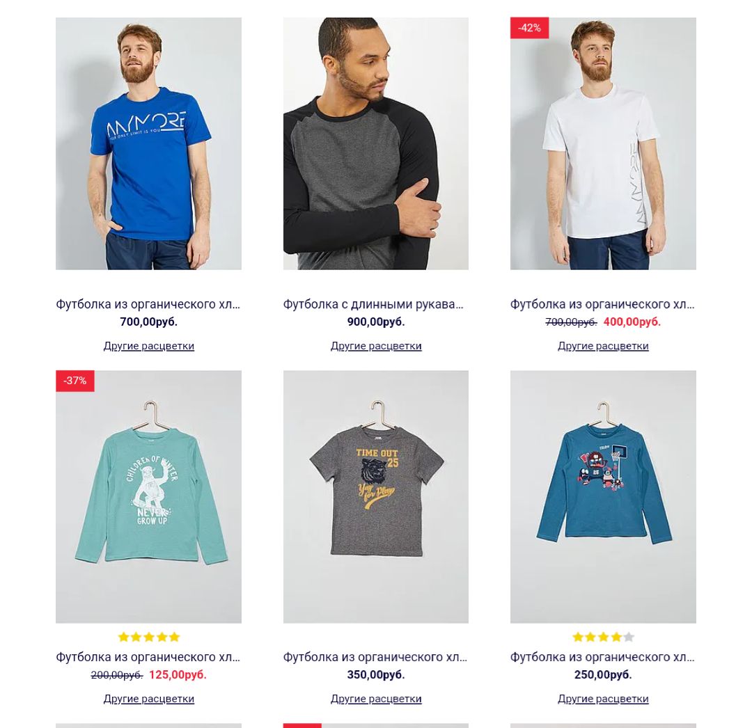752x728 pixels.
Task: Open the grey Time Out 25 t-shirt image
Action: [x=376, y=496]
